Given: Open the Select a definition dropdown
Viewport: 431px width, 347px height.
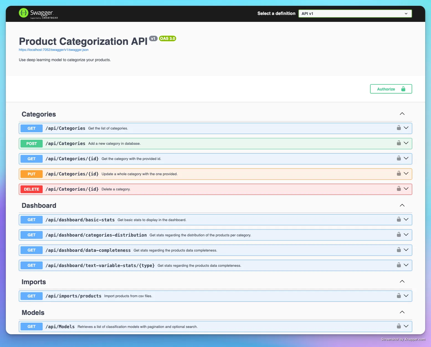Looking at the screenshot, I should (355, 13).
